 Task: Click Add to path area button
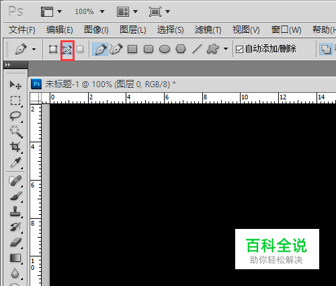click(326, 49)
